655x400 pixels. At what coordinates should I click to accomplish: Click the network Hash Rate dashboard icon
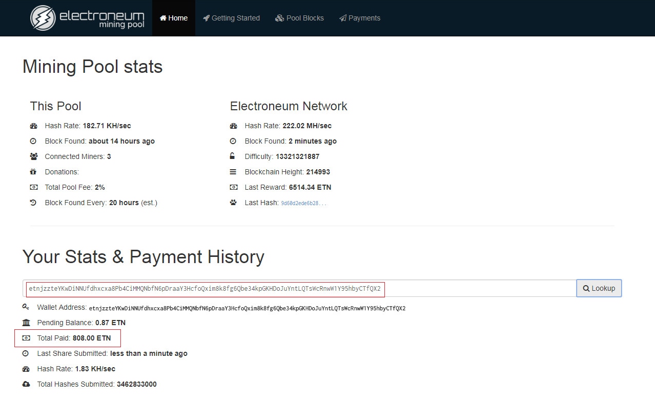pos(234,126)
